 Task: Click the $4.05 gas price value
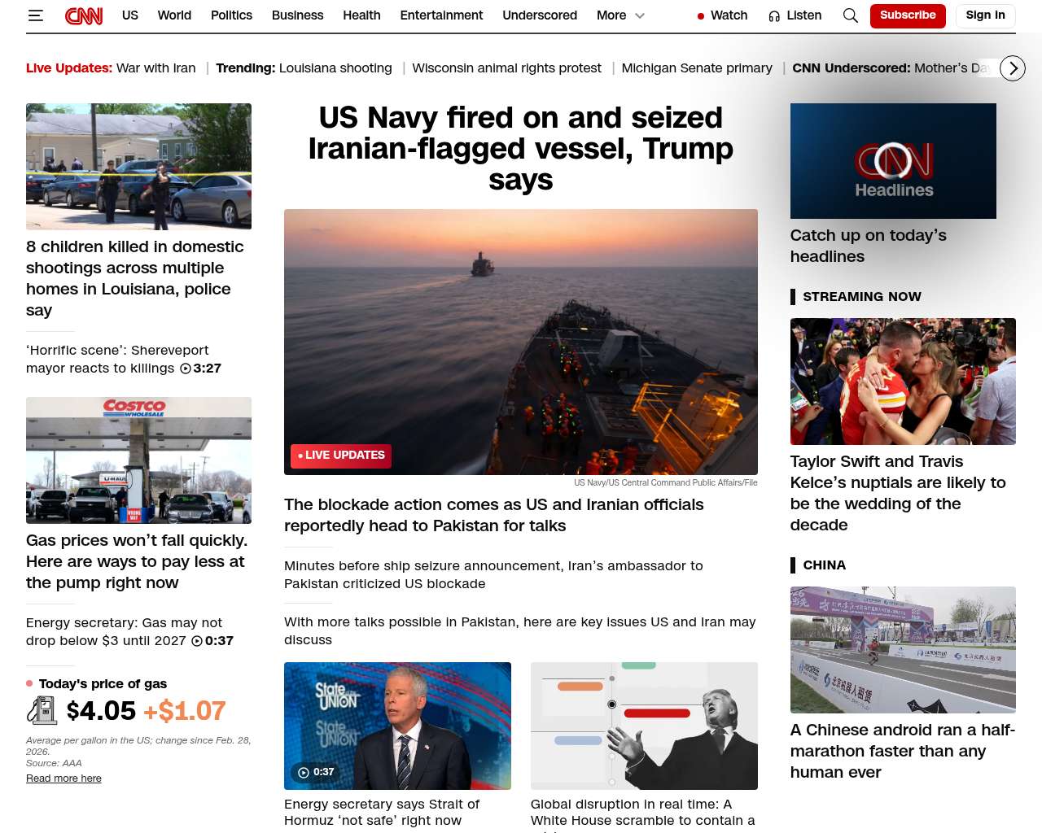(x=101, y=711)
